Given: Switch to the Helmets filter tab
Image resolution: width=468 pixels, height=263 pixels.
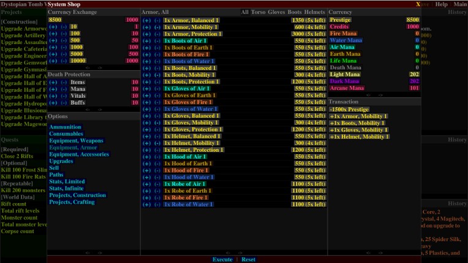Looking at the screenshot, I should 315,12.
